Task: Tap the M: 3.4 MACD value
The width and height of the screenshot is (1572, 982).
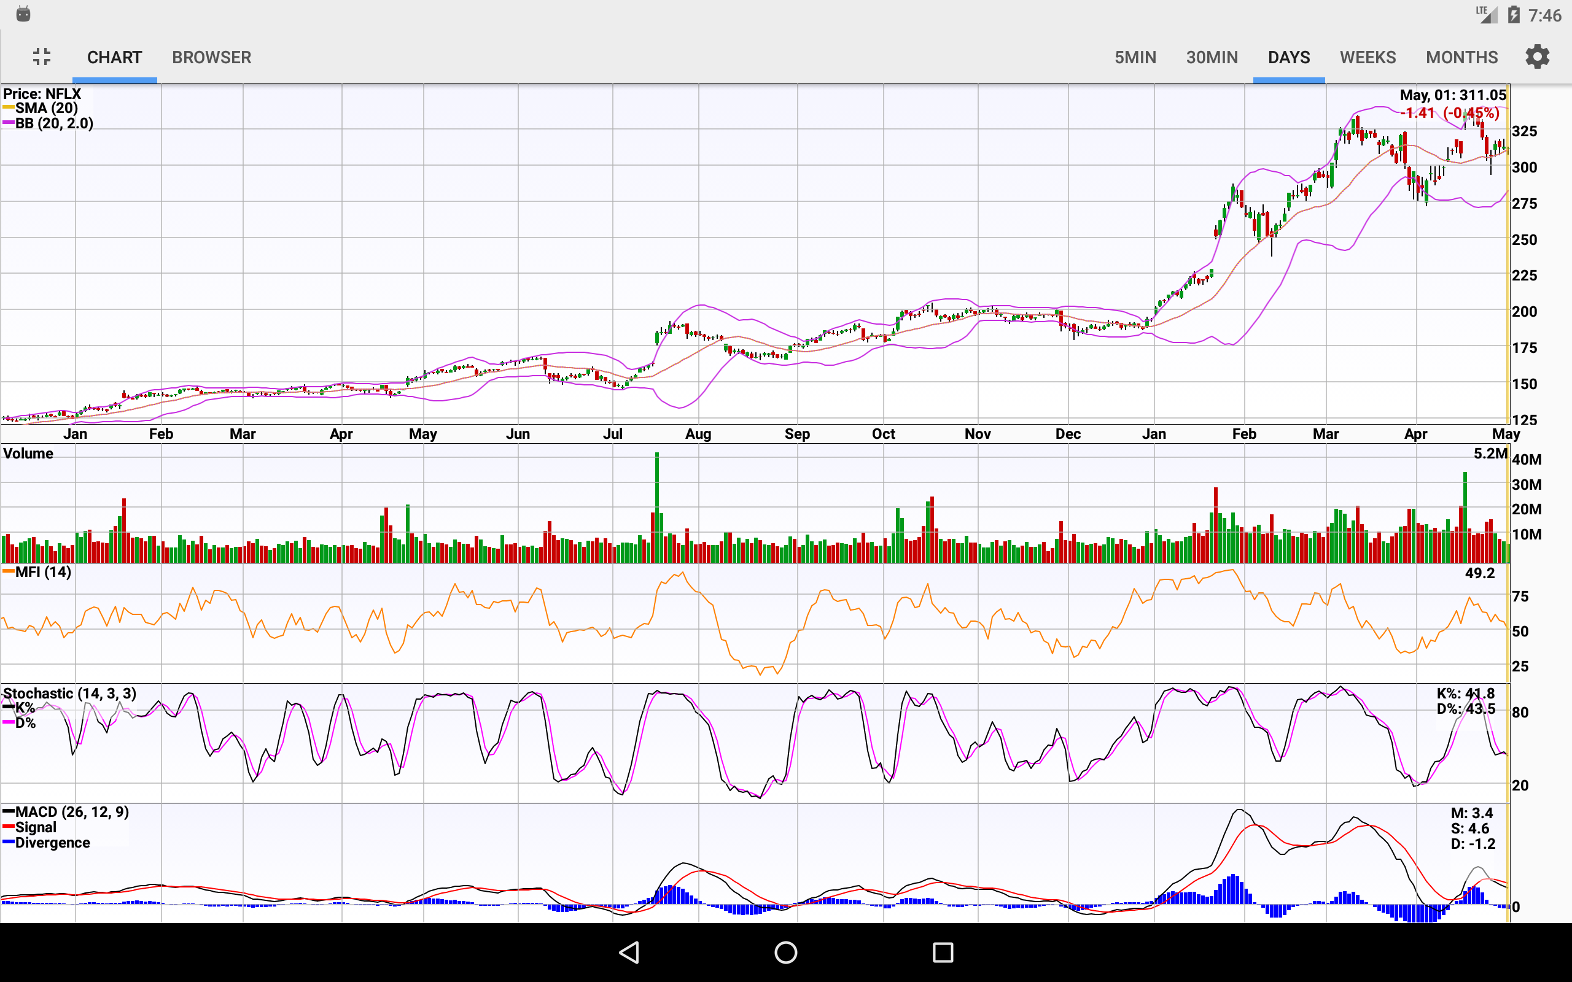Action: point(1472,813)
